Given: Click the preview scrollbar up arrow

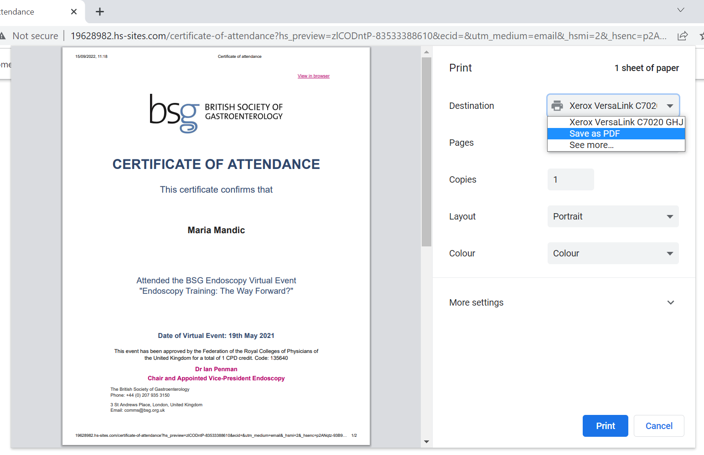Looking at the screenshot, I should pyautogui.click(x=426, y=52).
